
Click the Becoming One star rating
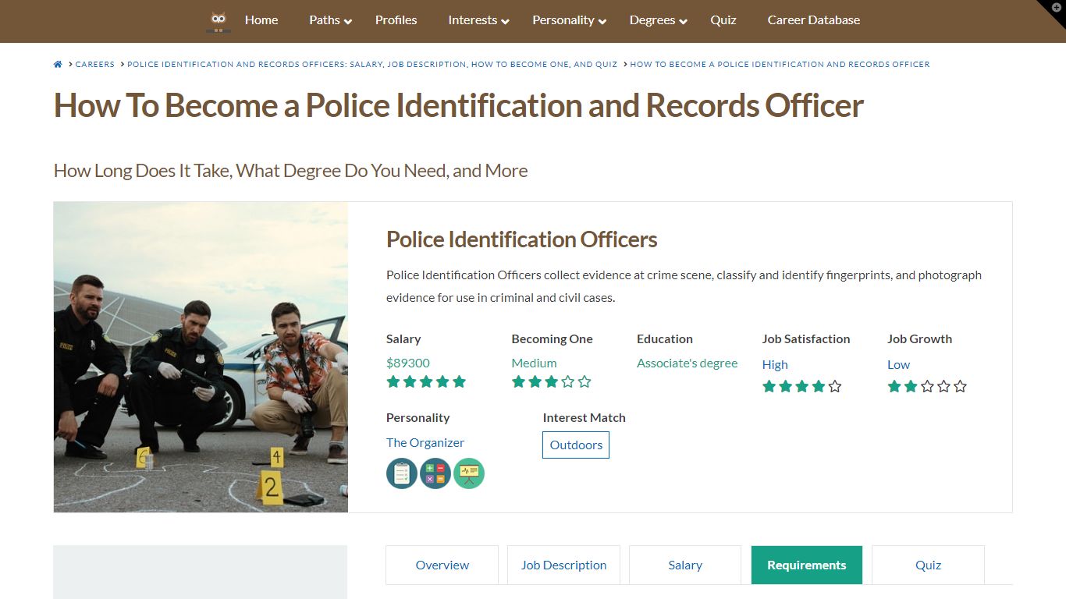(x=552, y=381)
